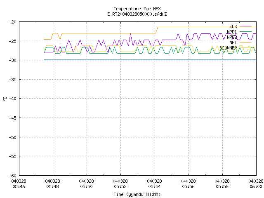Select the NPD2 legend label
Screen dimensions: 264x198
pos(232,37)
